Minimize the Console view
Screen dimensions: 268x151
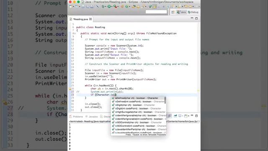pos(192,115)
